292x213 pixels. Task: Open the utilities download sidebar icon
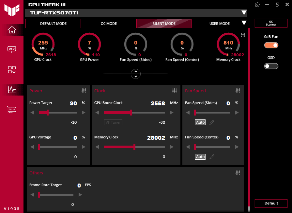[12, 70]
